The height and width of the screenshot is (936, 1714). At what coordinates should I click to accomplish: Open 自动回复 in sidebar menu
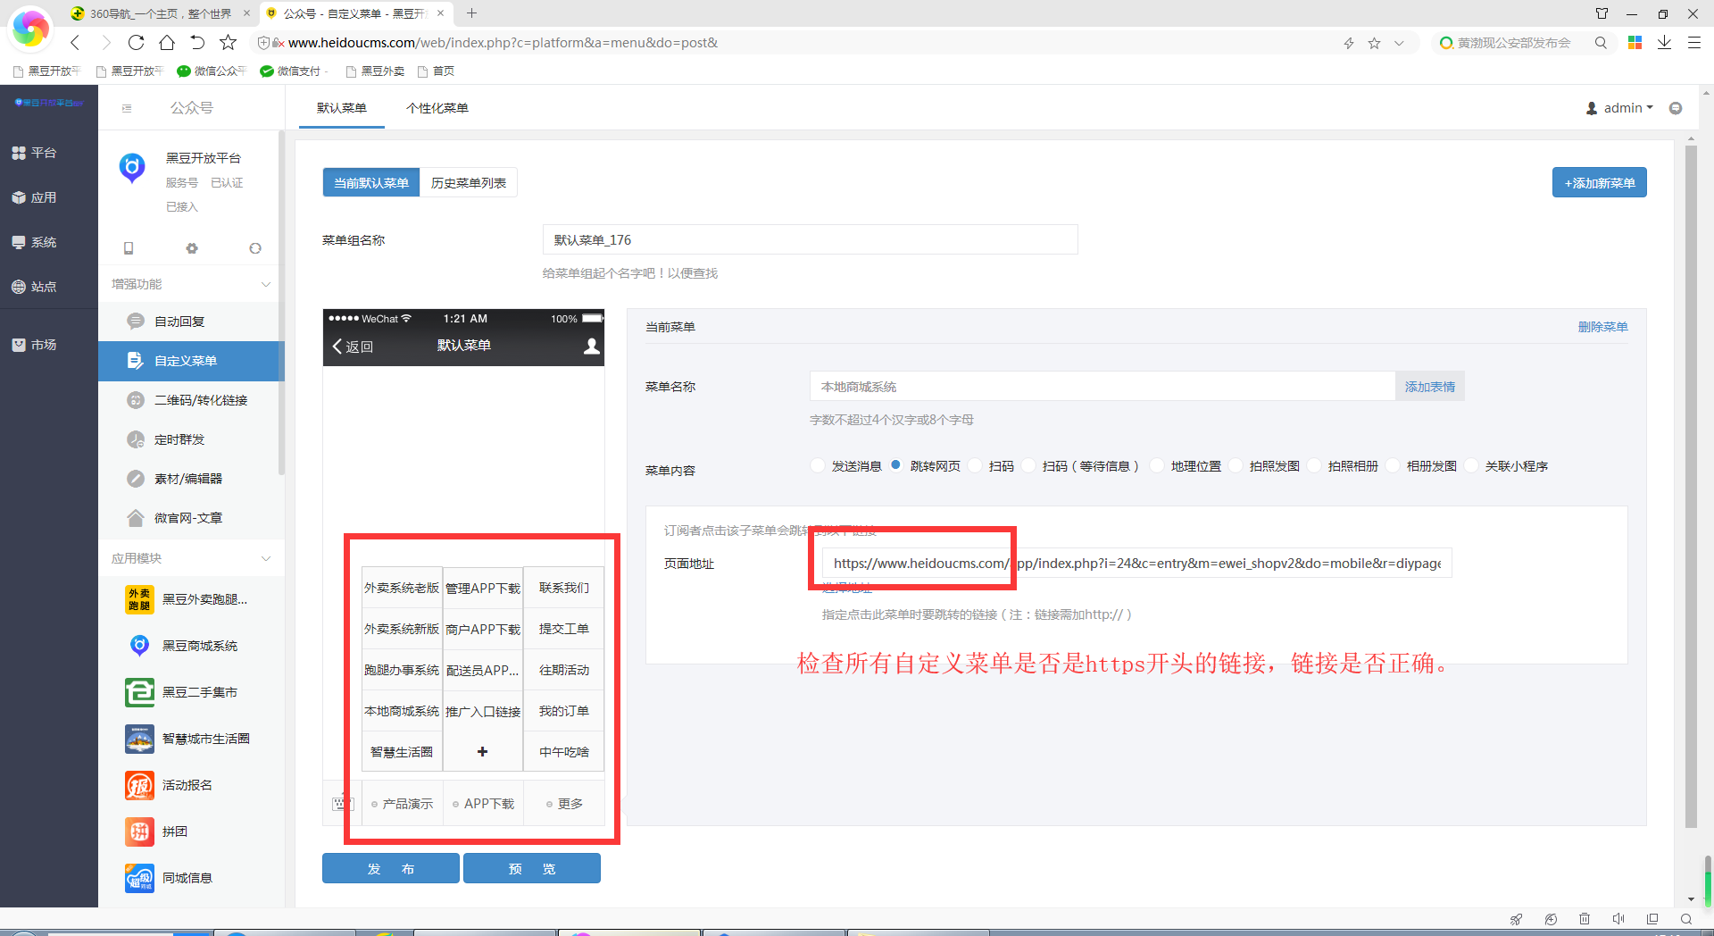pos(191,322)
